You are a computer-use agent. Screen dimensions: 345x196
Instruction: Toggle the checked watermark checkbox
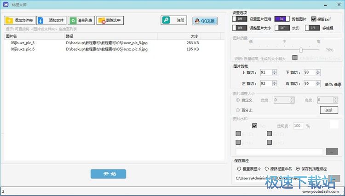[x=254, y=125]
